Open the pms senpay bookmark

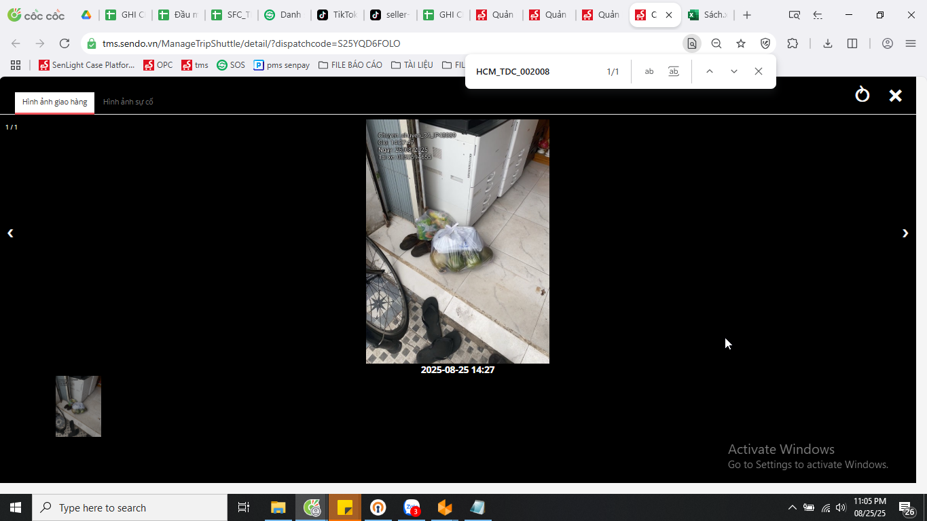click(282, 65)
